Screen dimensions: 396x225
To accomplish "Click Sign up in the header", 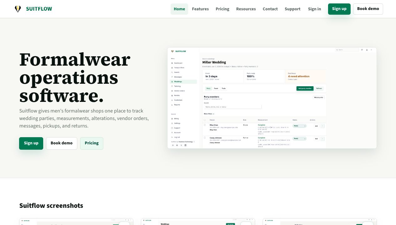I will 339,9.
